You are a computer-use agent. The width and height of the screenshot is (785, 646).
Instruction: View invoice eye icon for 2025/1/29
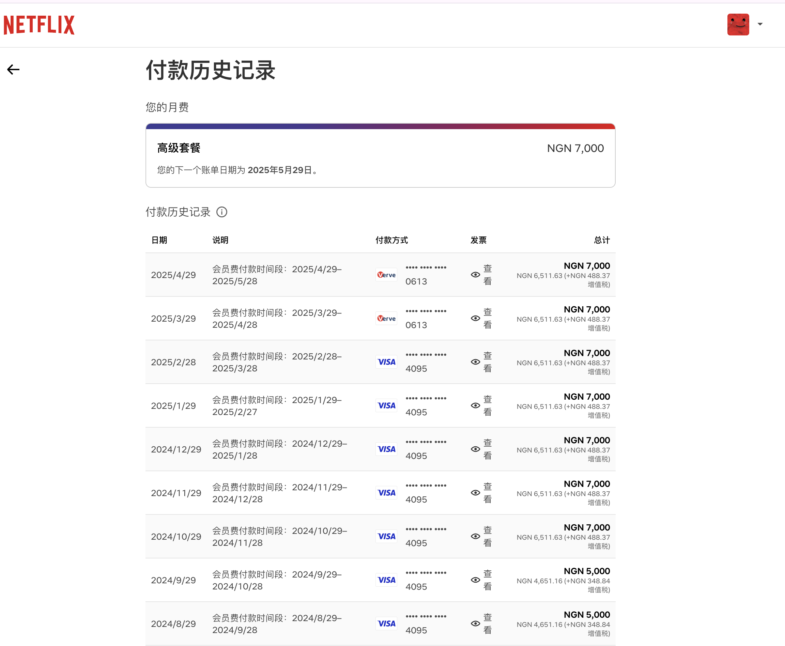click(475, 405)
